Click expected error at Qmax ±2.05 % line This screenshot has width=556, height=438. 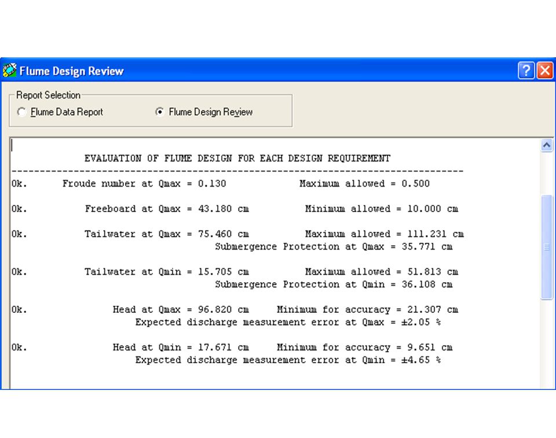(x=288, y=322)
